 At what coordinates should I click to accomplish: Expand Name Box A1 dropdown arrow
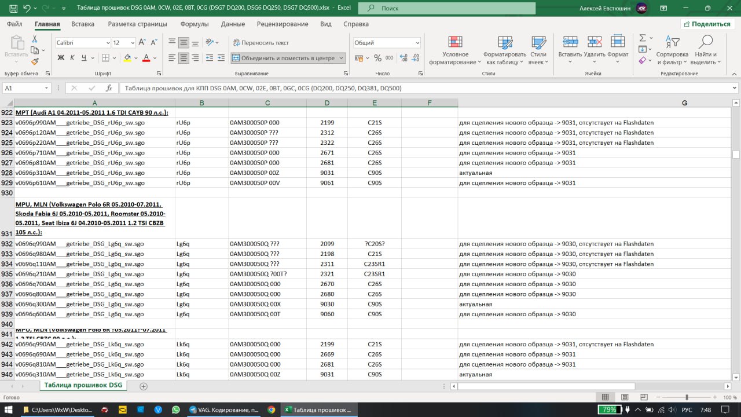pyautogui.click(x=47, y=88)
